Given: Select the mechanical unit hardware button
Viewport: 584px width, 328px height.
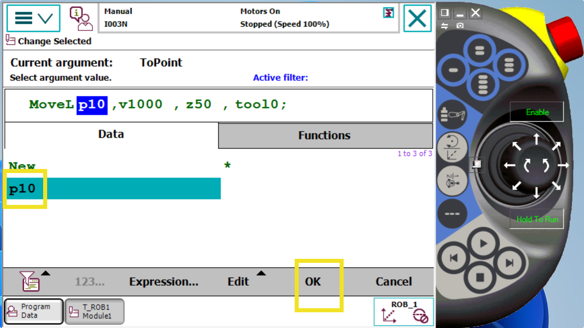Looking at the screenshot, I should [x=451, y=114].
